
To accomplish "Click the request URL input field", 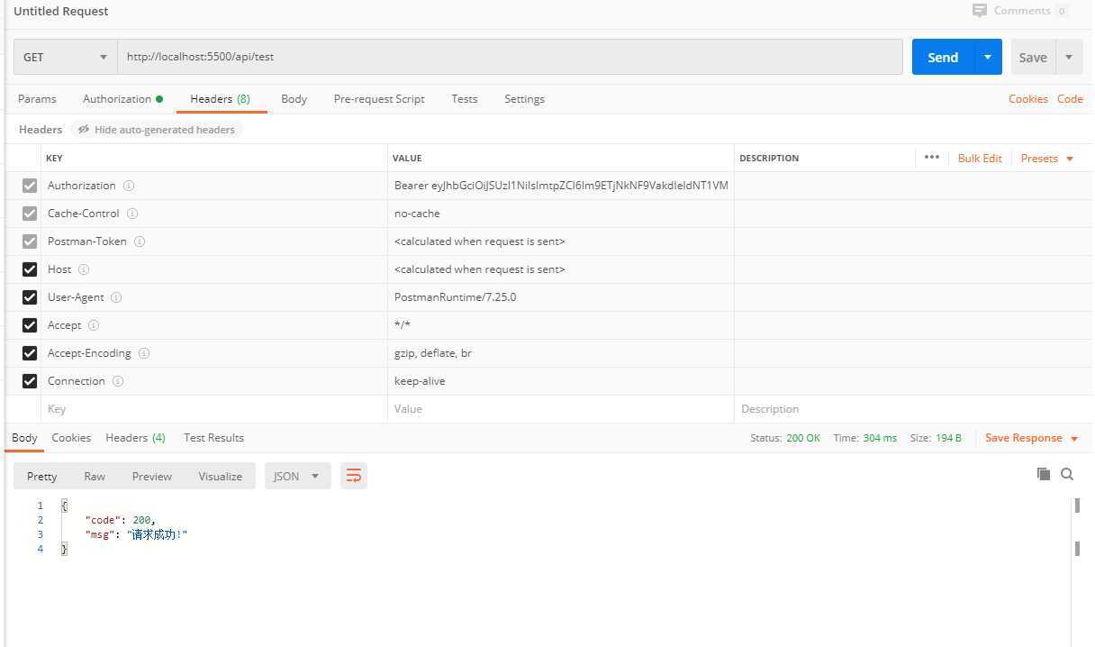I will [510, 57].
